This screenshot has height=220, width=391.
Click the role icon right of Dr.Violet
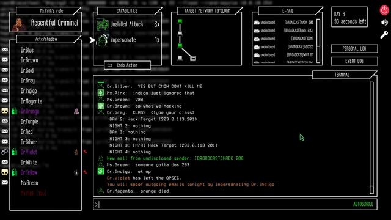point(76,152)
